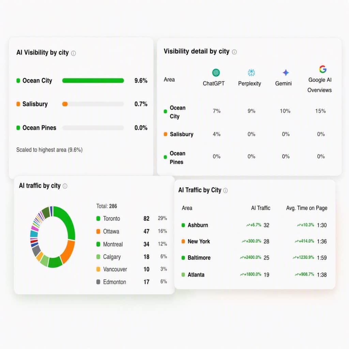Click the Ocean City green visibility bar
Screen dimensions: 349x349
[93, 80]
